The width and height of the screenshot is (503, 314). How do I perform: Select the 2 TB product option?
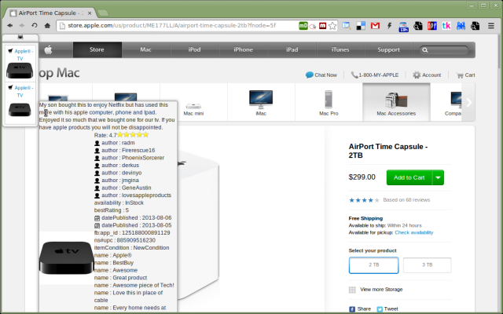coord(373,265)
